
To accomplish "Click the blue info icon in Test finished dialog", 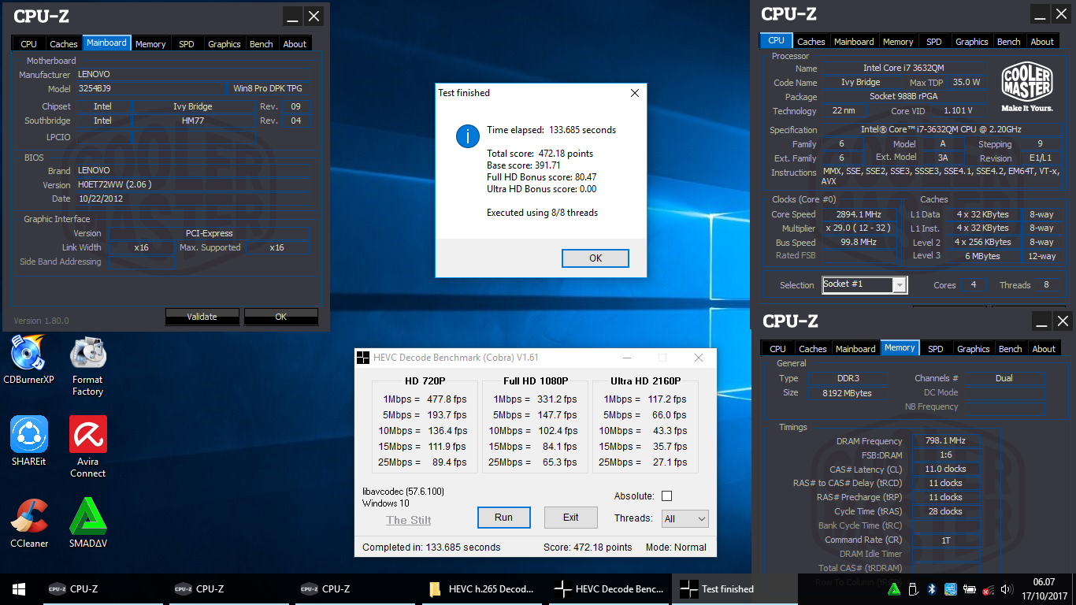I will (467, 135).
